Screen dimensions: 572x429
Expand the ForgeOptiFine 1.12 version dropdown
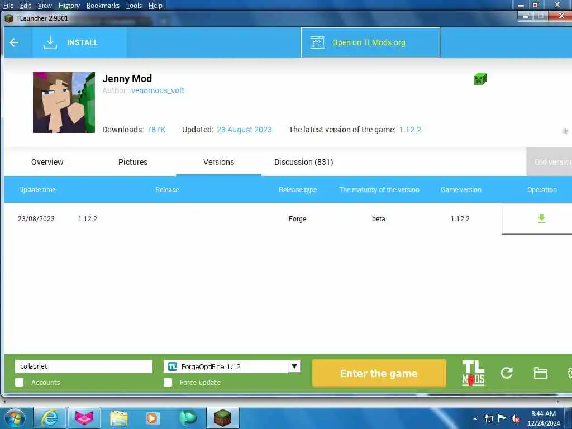pyautogui.click(x=294, y=366)
